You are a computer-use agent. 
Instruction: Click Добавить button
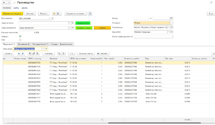(x=9, y=54)
